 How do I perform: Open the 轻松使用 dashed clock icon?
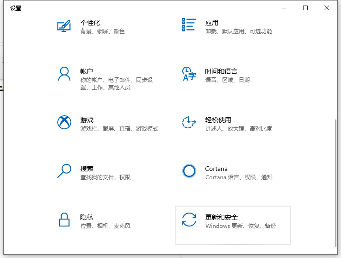[189, 122]
